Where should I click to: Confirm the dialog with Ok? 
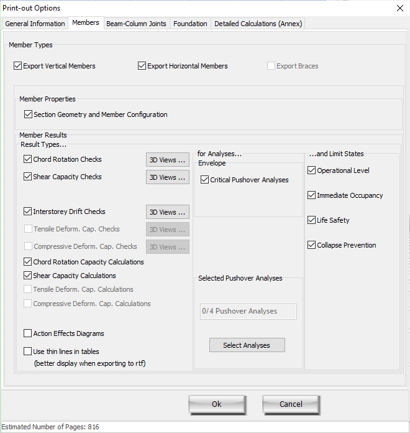tap(216, 404)
